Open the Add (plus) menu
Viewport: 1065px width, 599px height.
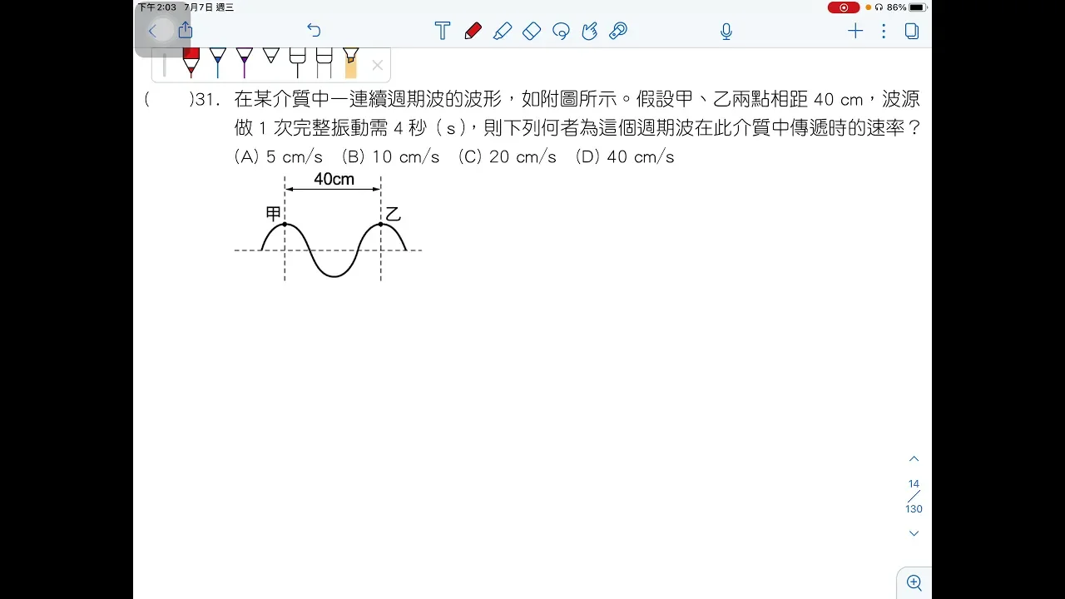click(855, 31)
